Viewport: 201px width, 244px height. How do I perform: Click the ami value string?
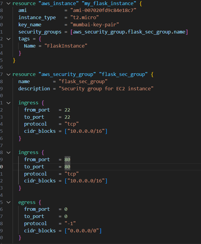point(103,10)
